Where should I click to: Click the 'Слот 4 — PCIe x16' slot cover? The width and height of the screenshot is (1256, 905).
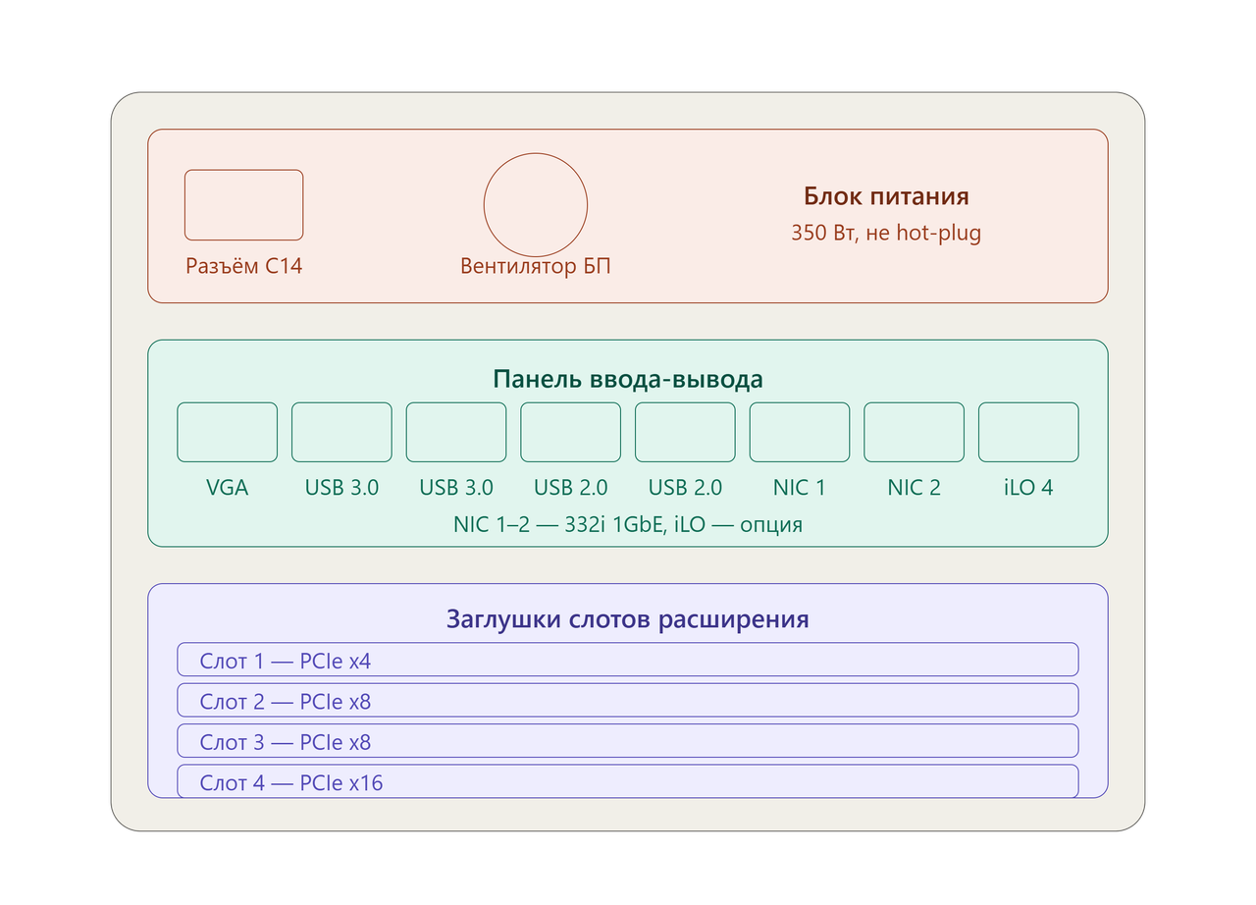coord(628,781)
